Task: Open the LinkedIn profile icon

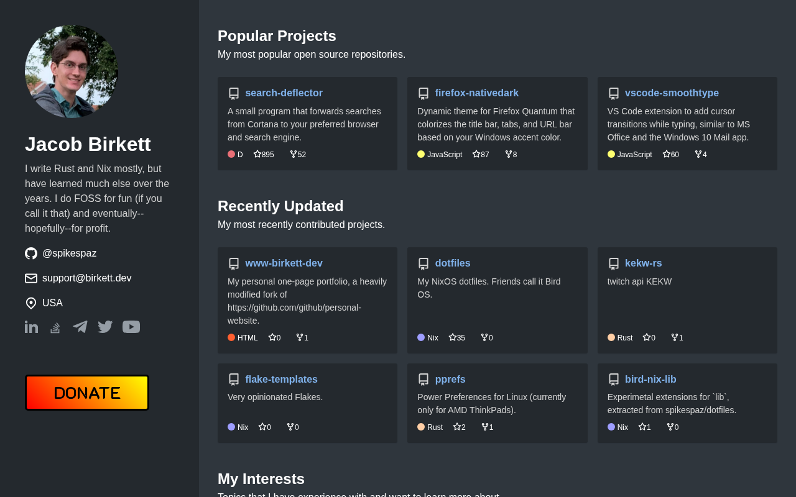Action: 31,327
